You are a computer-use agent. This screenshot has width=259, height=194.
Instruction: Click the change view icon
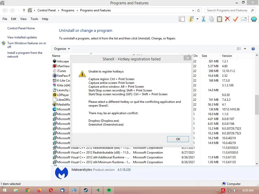[239, 49]
